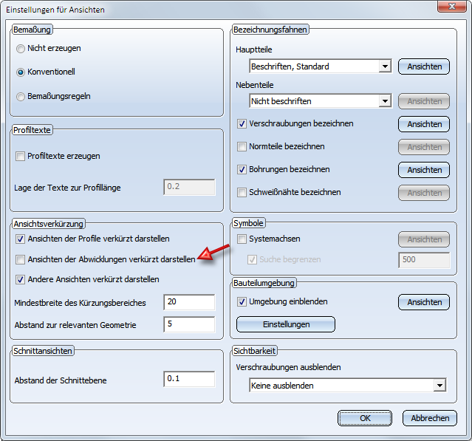Image resolution: width=472 pixels, height=441 pixels.
Task: Enable 'Ansichten der Abwicklungen verkürzt darstellen'
Action: point(20,259)
